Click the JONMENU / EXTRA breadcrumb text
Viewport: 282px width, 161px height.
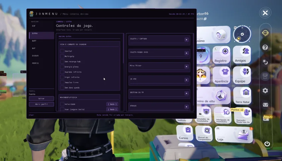point(64,22)
